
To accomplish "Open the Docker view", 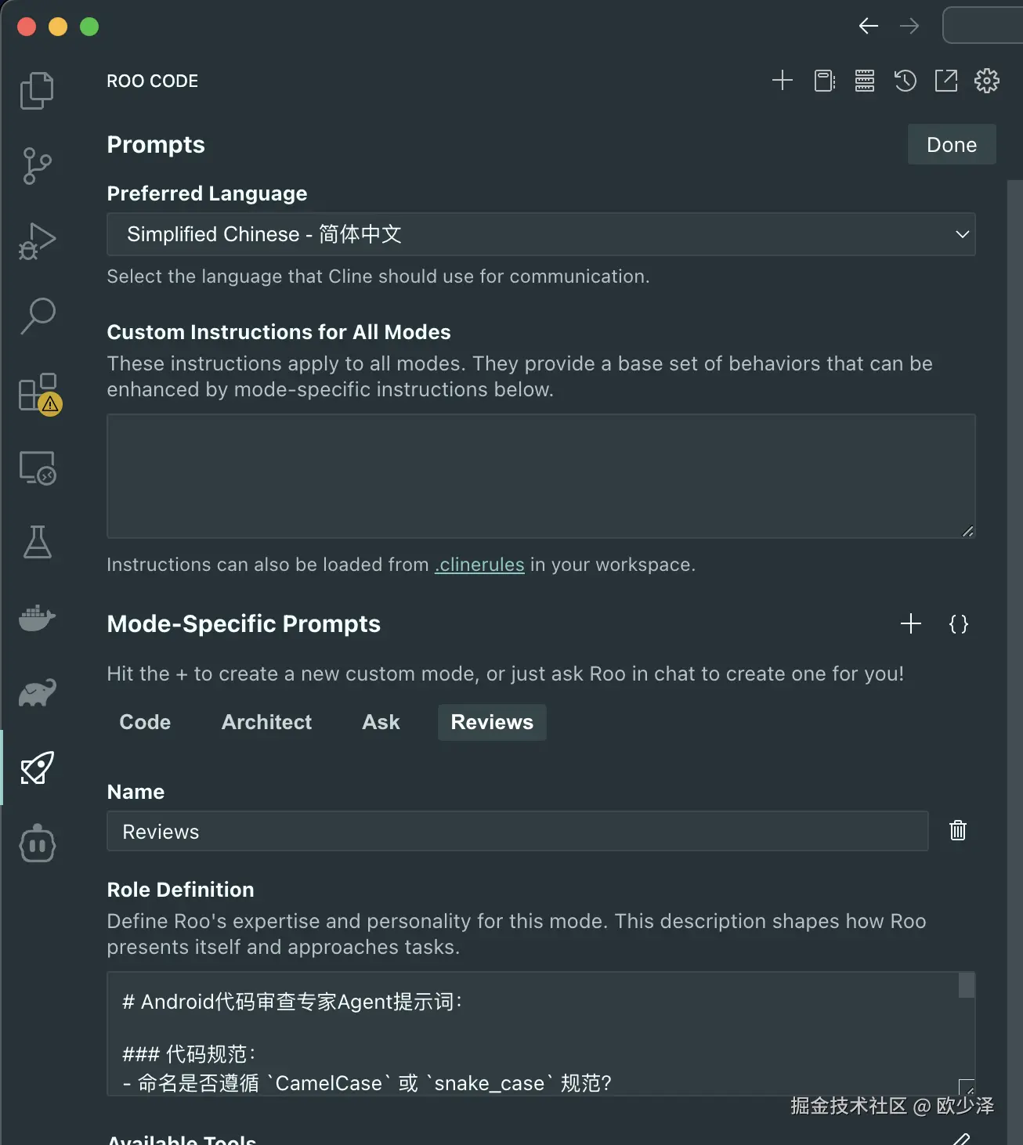I will coord(37,618).
